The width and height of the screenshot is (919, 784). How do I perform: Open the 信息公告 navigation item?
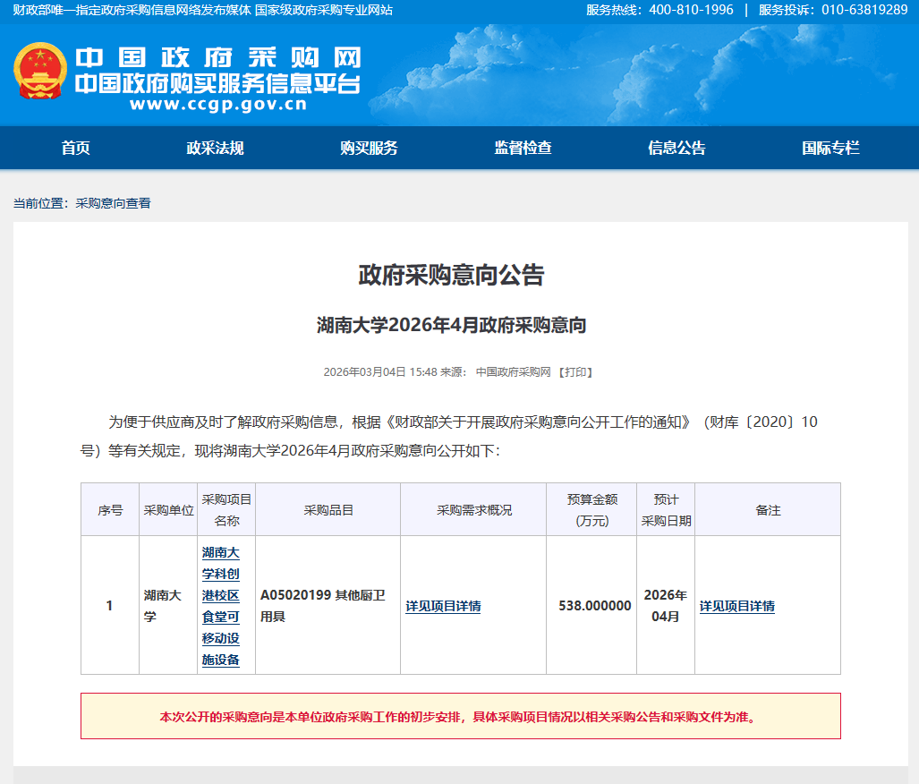coord(676,148)
